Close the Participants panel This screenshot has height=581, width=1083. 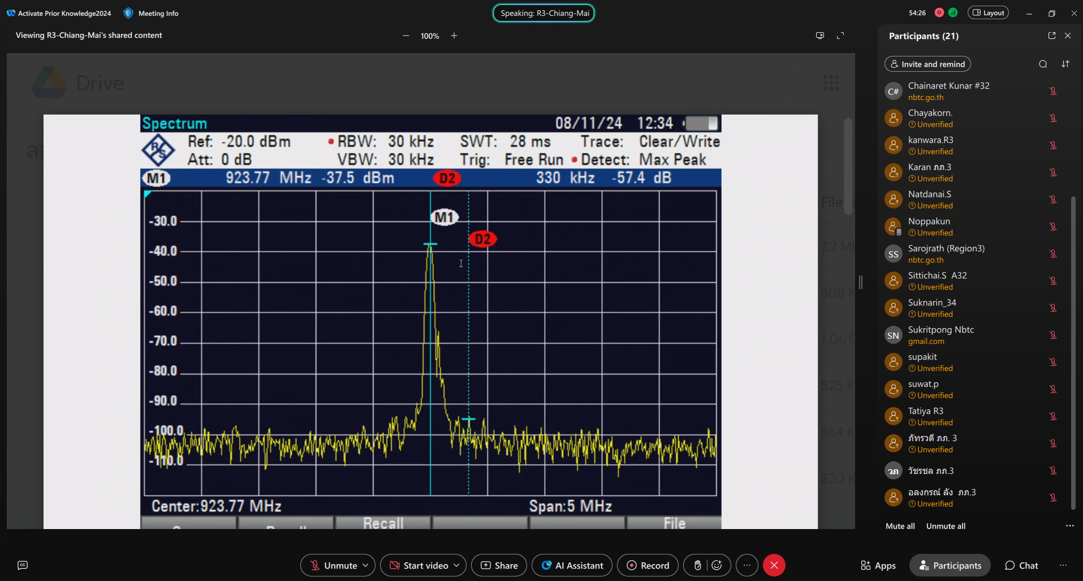pyautogui.click(x=1068, y=36)
